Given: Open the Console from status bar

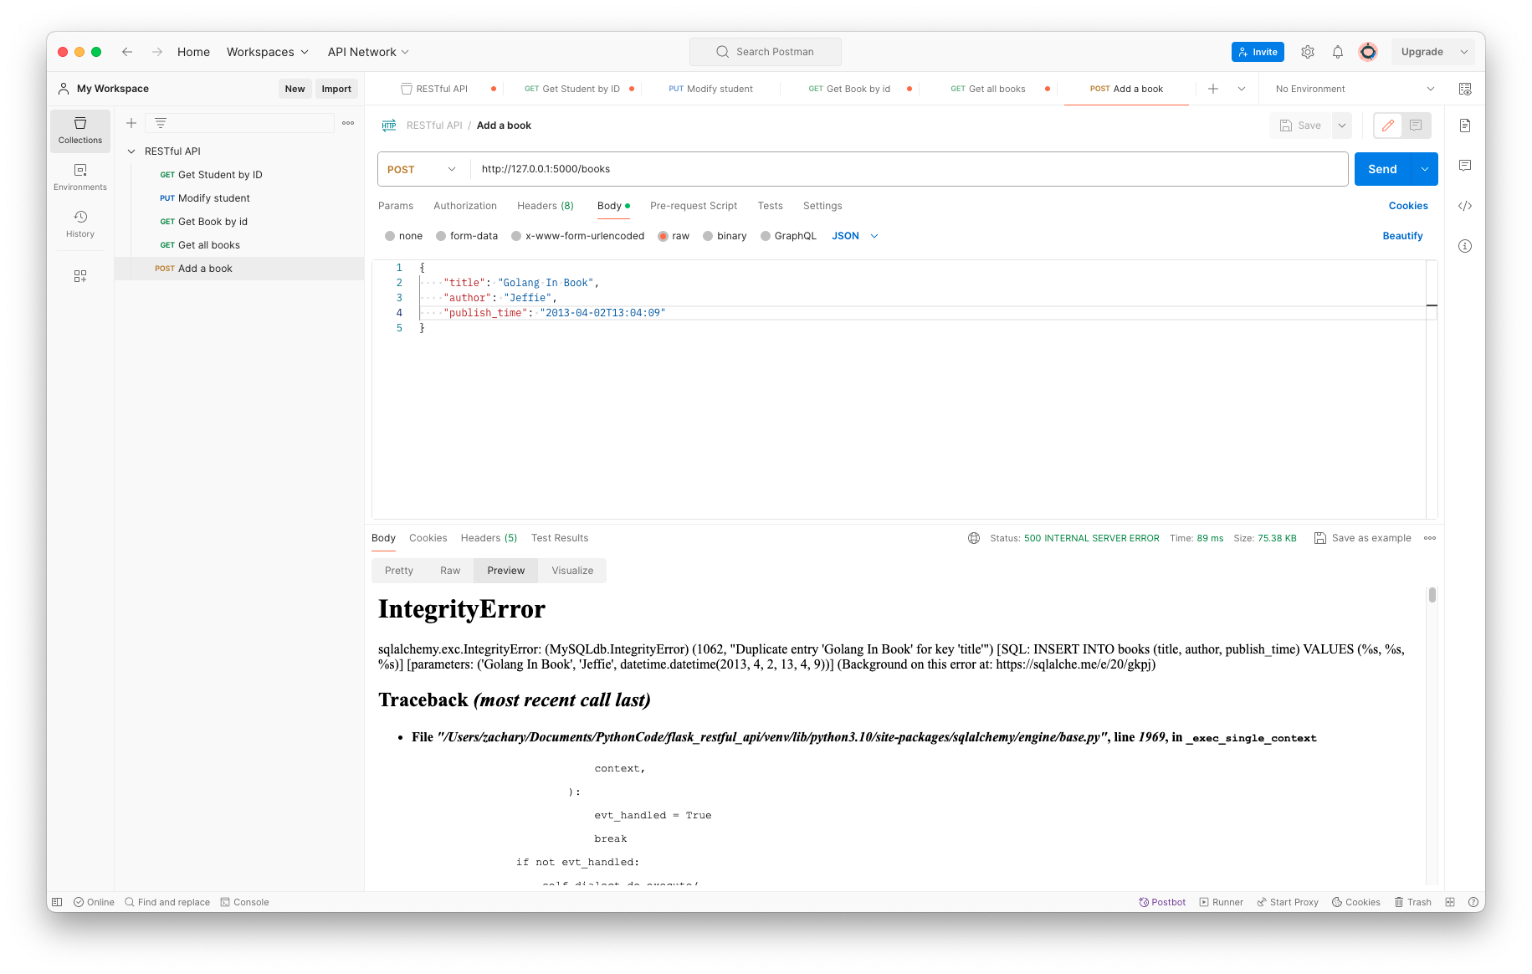Looking at the screenshot, I should coord(244,902).
